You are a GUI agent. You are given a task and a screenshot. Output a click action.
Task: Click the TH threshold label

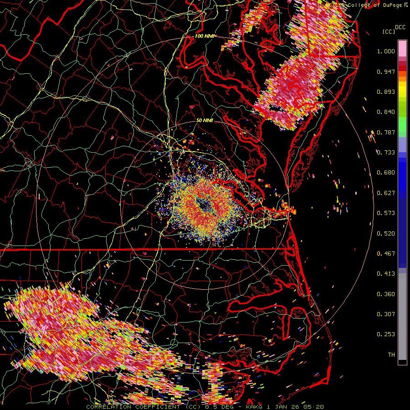tap(391, 355)
